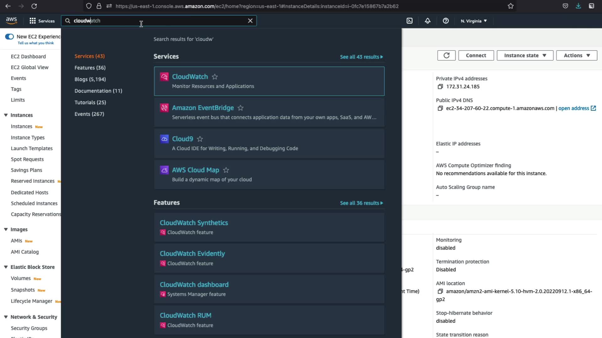Favorite CloudWatch with the star icon
Image resolution: width=602 pixels, height=338 pixels.
[215, 77]
